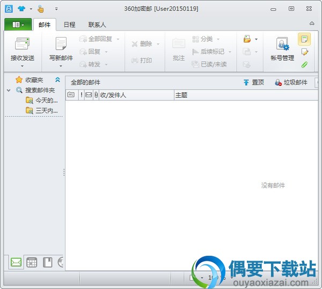Sort by the attachment paperclip column
This screenshot has height=289, width=322.
point(96,95)
